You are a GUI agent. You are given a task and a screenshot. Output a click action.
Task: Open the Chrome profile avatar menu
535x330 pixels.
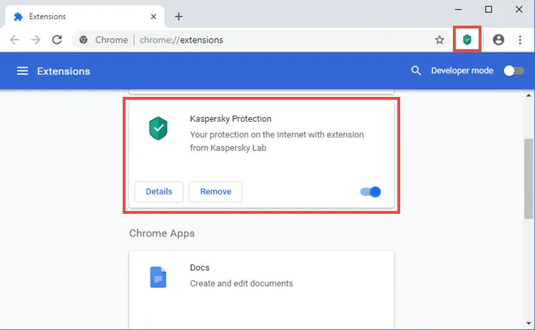coord(498,39)
